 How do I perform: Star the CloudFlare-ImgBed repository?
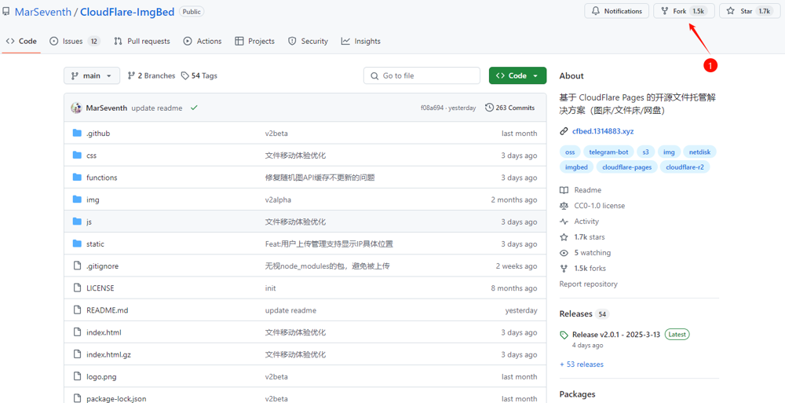coord(740,11)
